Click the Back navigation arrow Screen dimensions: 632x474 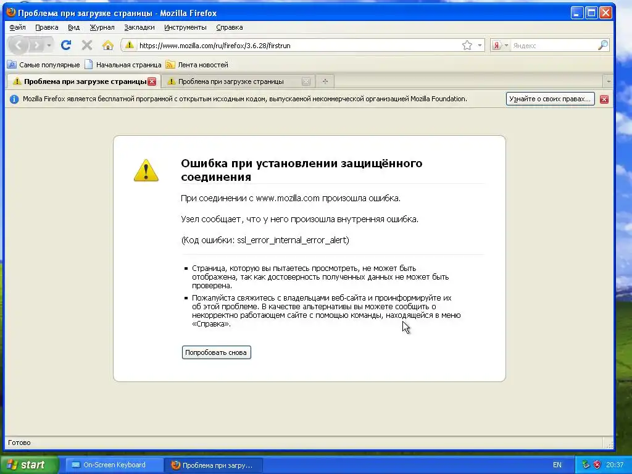click(18, 45)
